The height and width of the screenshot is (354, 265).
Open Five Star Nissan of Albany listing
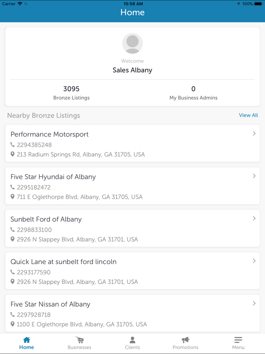tap(50, 304)
